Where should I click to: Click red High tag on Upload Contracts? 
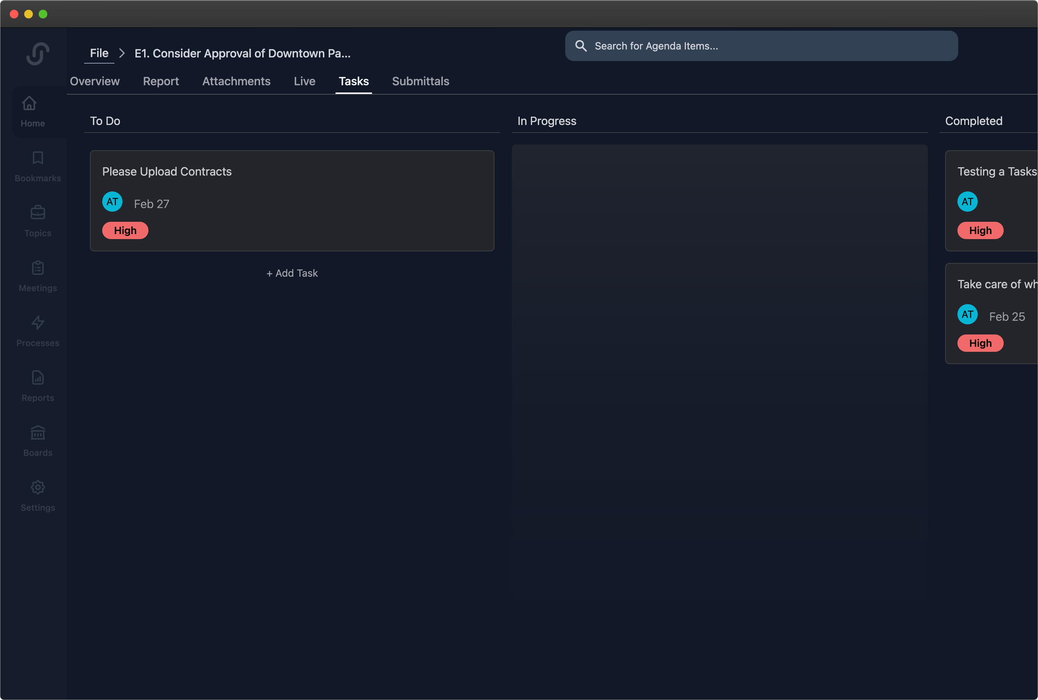[x=125, y=230]
